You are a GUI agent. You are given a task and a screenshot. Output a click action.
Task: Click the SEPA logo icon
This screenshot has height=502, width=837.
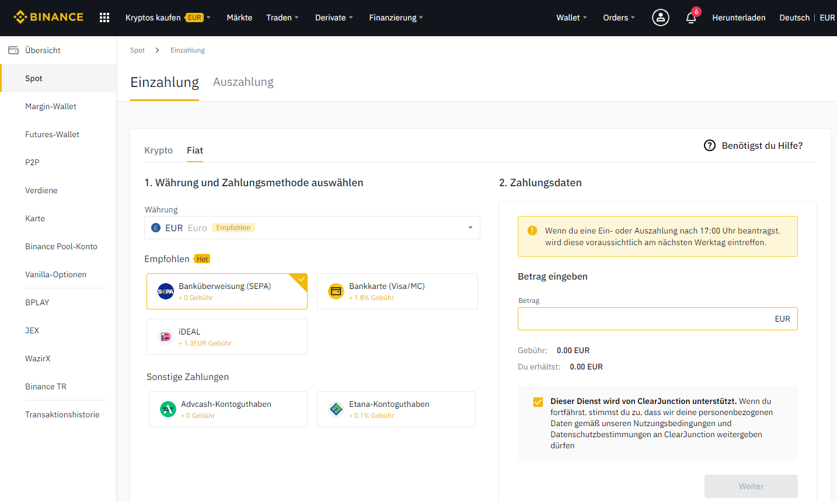coord(166,291)
